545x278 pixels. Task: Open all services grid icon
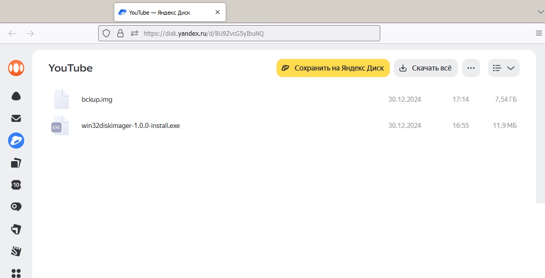(x=16, y=272)
